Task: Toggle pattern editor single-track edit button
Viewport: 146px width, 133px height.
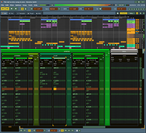Action: pos(21,131)
